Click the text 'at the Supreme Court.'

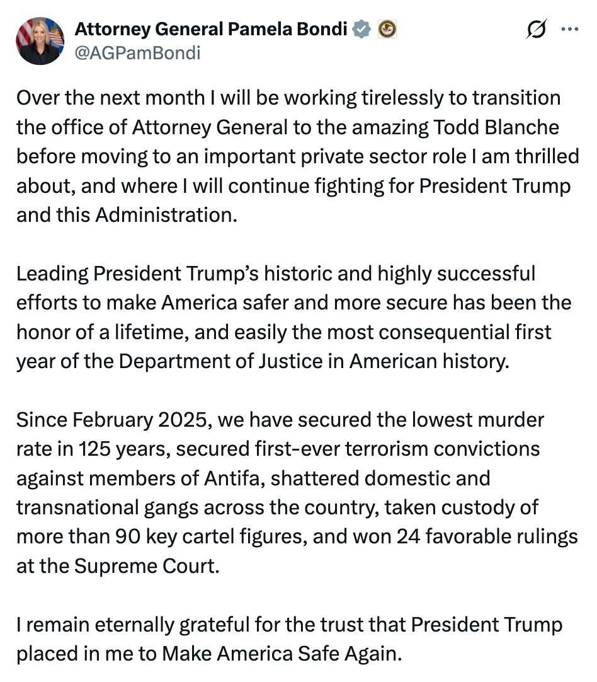point(118,566)
